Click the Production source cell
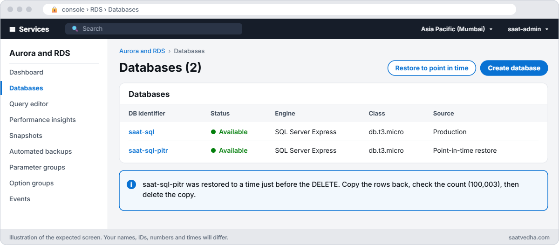The height and width of the screenshot is (245, 559). pyautogui.click(x=450, y=132)
